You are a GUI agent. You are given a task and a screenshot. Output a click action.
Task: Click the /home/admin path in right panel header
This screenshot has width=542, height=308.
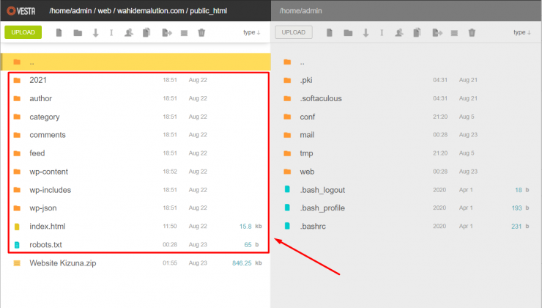[301, 11]
